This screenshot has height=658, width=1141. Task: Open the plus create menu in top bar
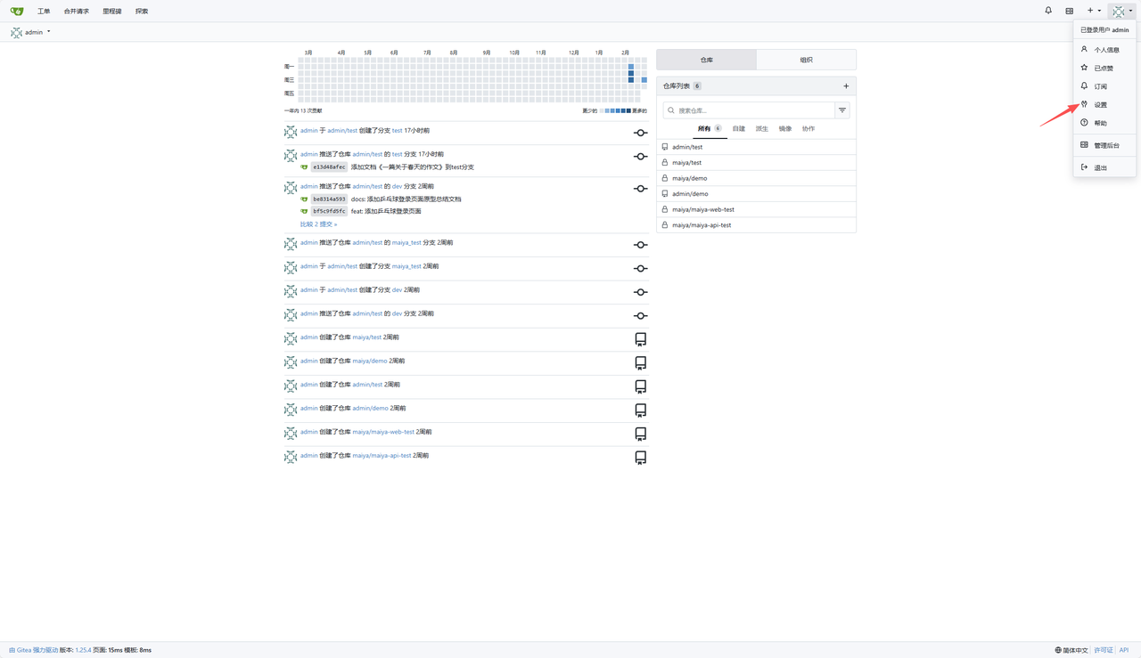click(x=1094, y=11)
